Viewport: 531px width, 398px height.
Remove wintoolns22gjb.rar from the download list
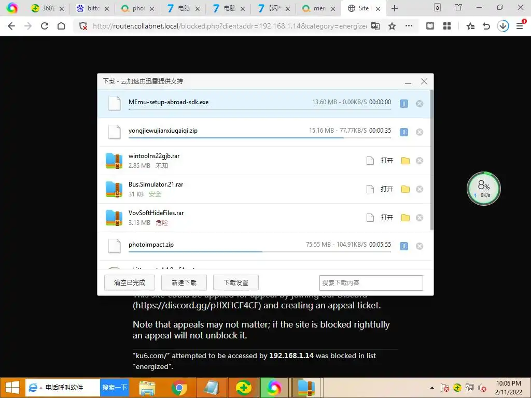tap(419, 161)
